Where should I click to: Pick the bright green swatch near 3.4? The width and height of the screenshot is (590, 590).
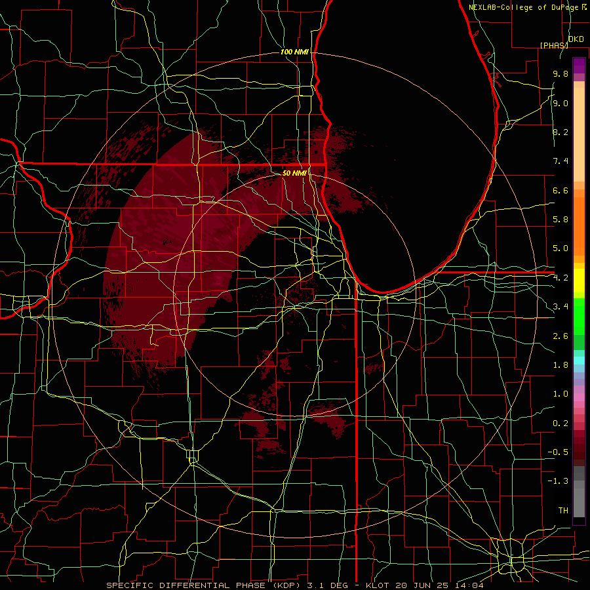click(579, 316)
